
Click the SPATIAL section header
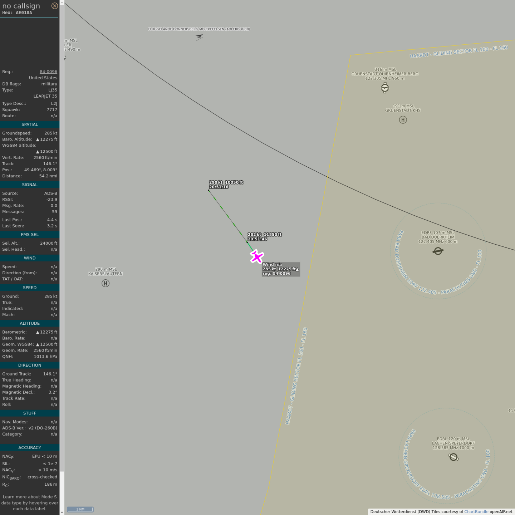(x=30, y=124)
